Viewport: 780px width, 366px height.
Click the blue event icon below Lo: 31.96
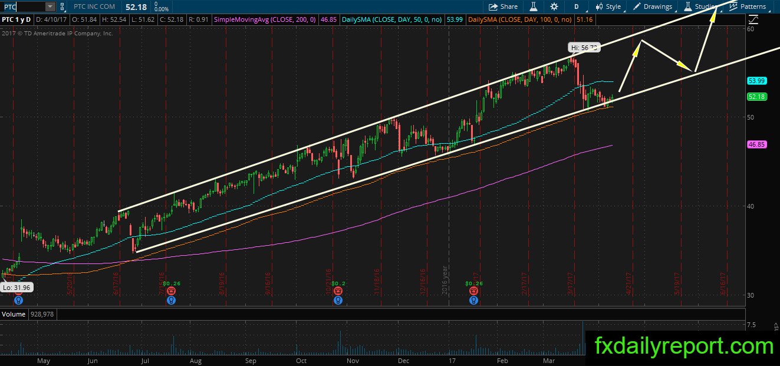pyautogui.click(x=18, y=300)
